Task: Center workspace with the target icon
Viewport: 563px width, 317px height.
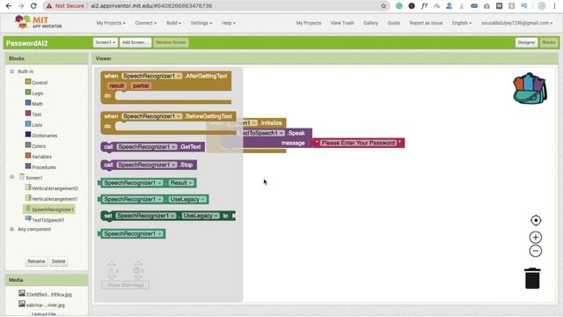Action: pos(536,220)
